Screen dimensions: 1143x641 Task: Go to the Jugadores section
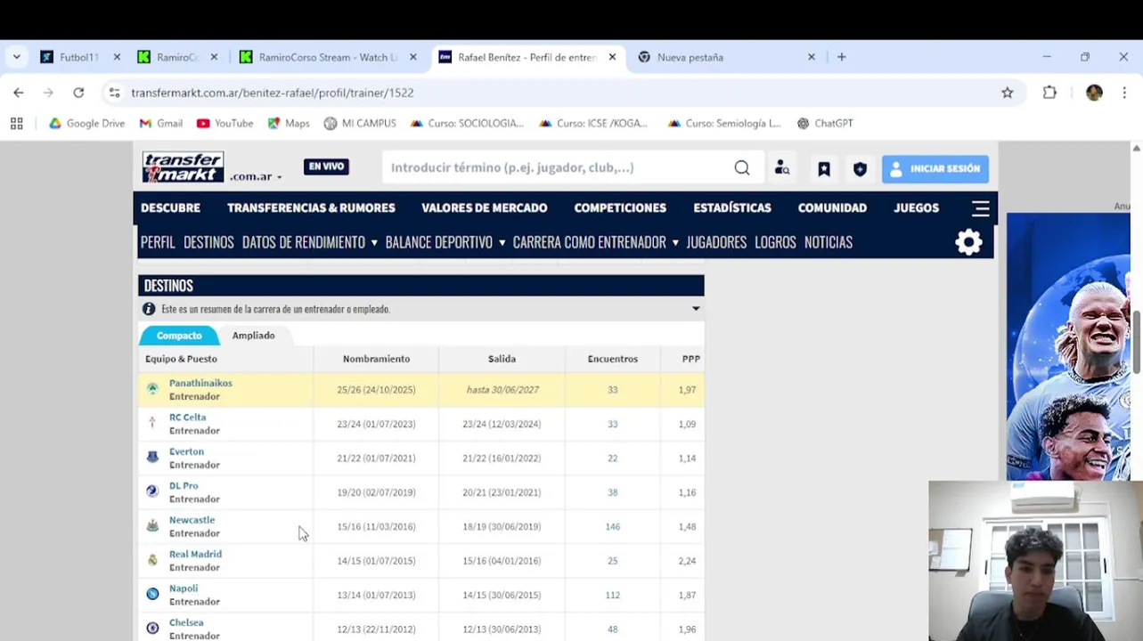click(716, 242)
